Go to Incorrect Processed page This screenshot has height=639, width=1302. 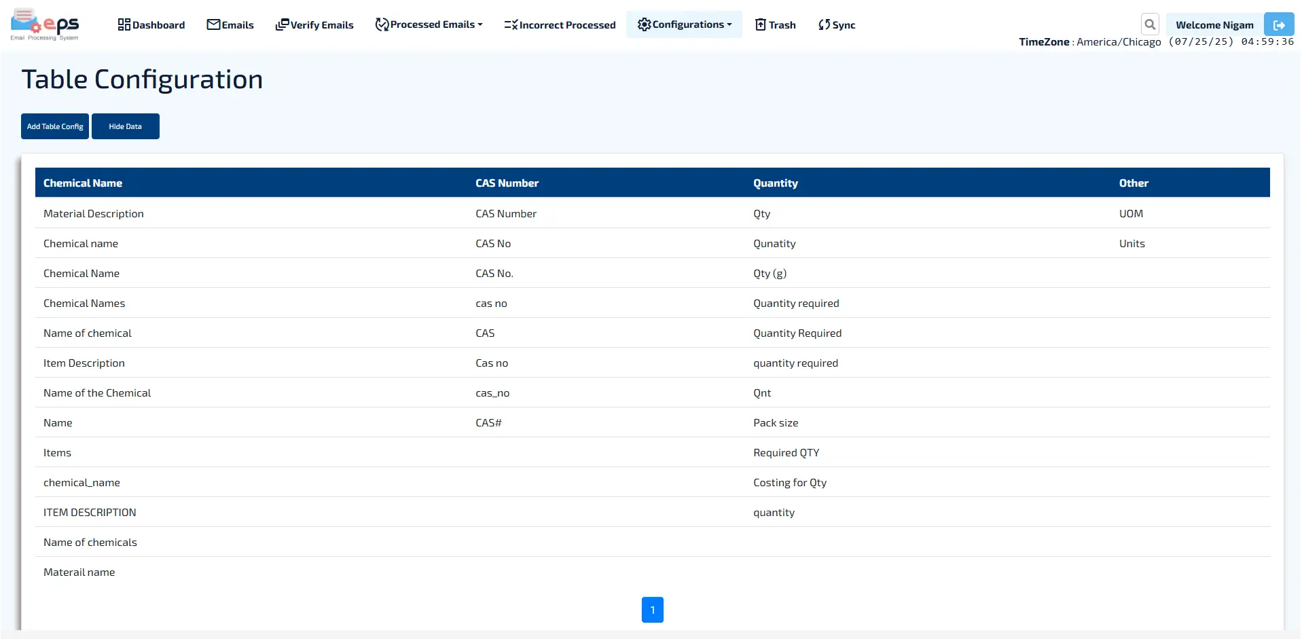tap(567, 25)
